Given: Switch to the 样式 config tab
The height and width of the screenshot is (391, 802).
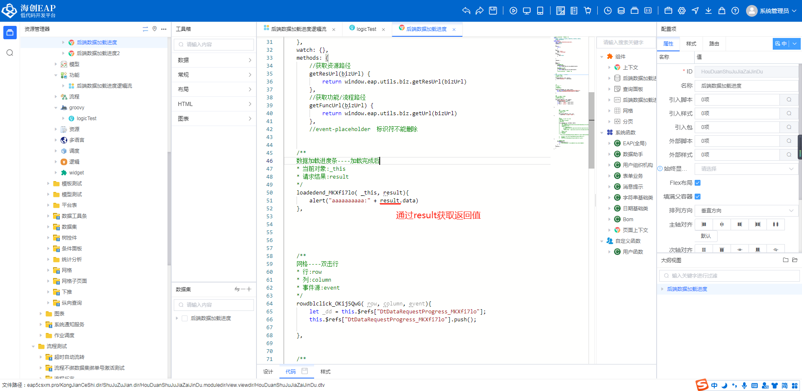Looking at the screenshot, I should coord(691,44).
